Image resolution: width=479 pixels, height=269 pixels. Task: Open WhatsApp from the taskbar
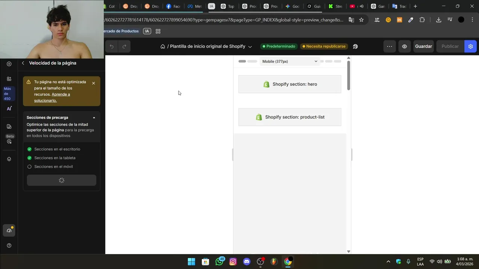pyautogui.click(x=220, y=262)
